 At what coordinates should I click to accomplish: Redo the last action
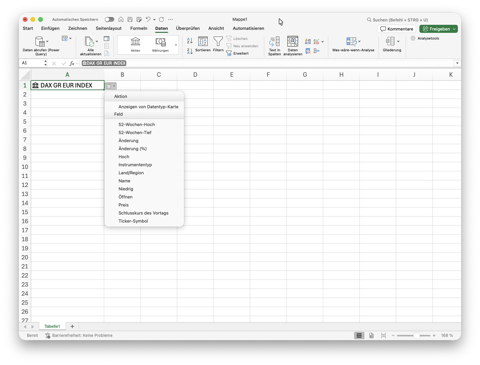click(x=161, y=19)
